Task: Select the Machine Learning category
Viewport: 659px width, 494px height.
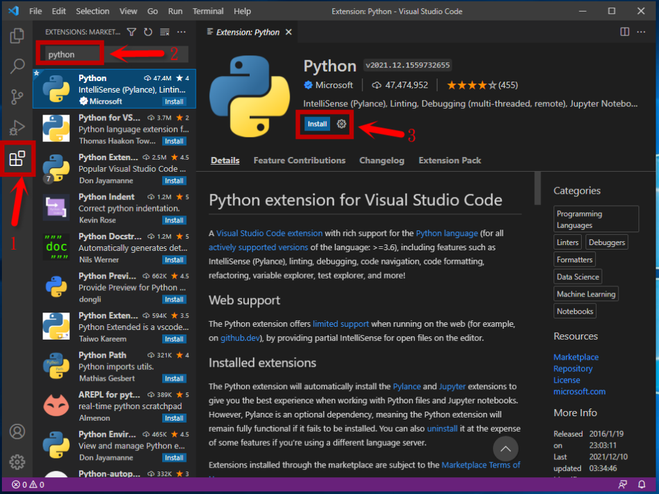Action: coord(586,294)
